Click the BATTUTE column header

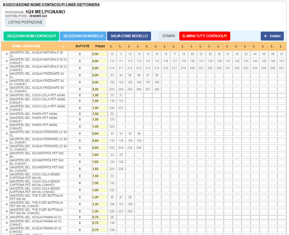(x=83, y=46)
